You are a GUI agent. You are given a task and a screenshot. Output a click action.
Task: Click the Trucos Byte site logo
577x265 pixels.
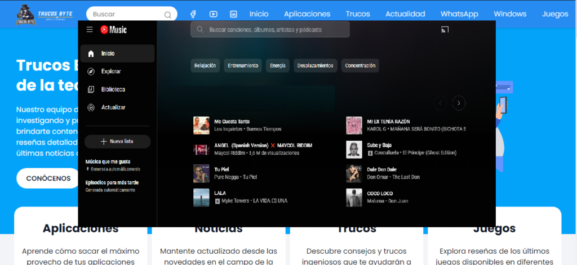coord(45,14)
